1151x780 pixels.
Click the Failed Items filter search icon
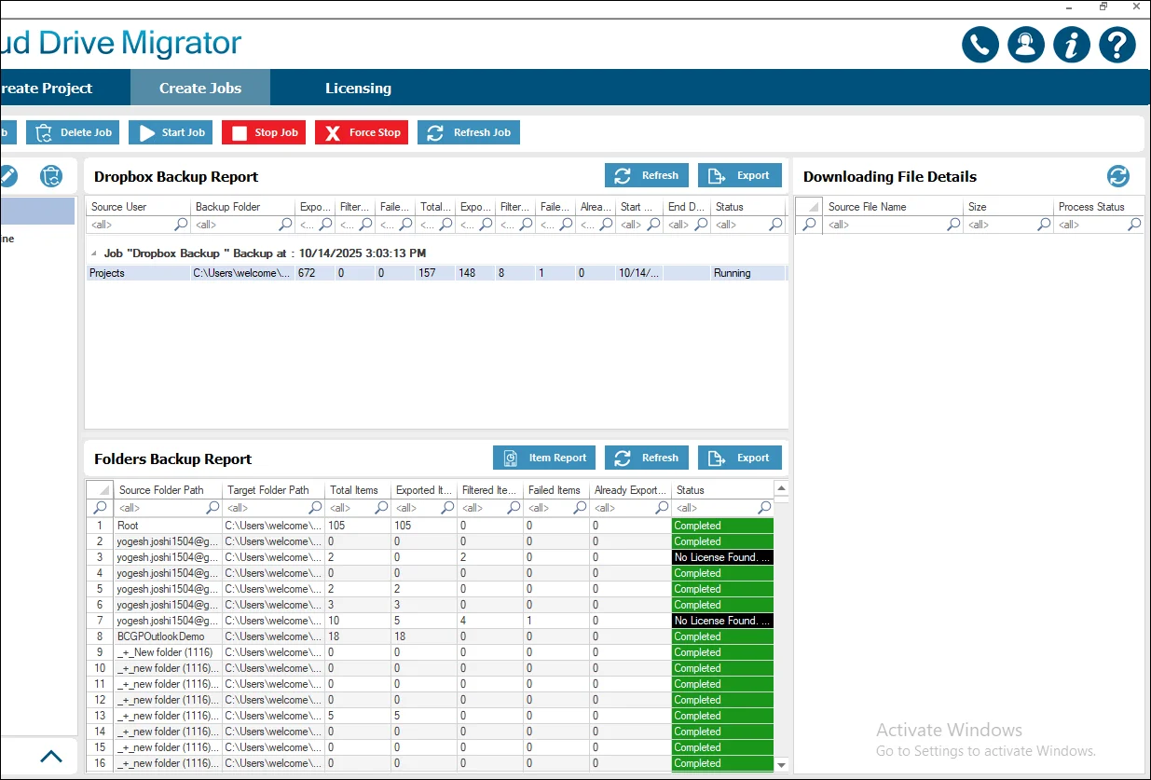tap(580, 508)
